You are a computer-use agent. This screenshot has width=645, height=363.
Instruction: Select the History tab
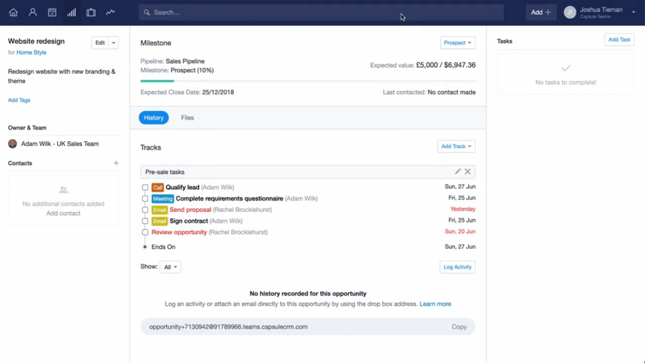154,118
